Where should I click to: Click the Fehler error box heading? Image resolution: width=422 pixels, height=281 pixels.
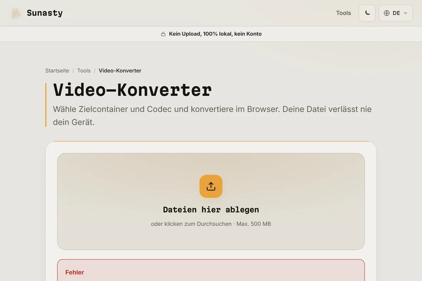pyautogui.click(x=74, y=273)
